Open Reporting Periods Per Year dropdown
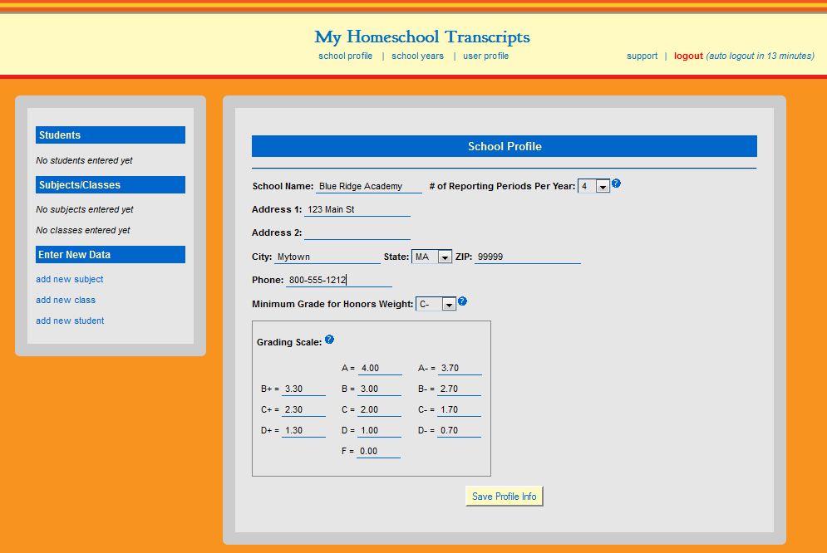827x553 pixels. pos(594,187)
